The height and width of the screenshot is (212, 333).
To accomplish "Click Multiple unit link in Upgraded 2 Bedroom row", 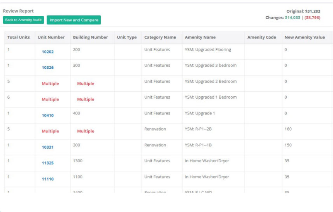I will [50, 83].
